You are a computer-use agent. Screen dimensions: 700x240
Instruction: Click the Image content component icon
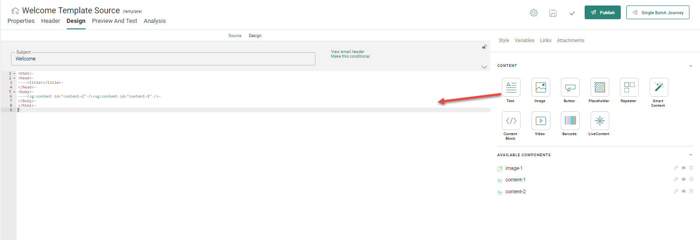(x=540, y=87)
